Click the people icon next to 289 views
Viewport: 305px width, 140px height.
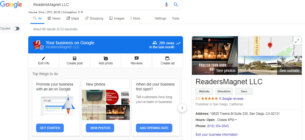[x=155, y=43]
